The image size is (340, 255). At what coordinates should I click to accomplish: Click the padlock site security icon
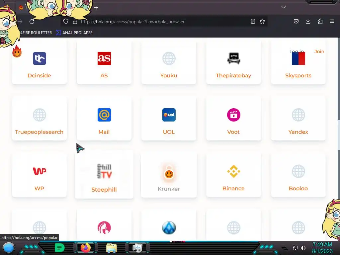click(x=75, y=21)
